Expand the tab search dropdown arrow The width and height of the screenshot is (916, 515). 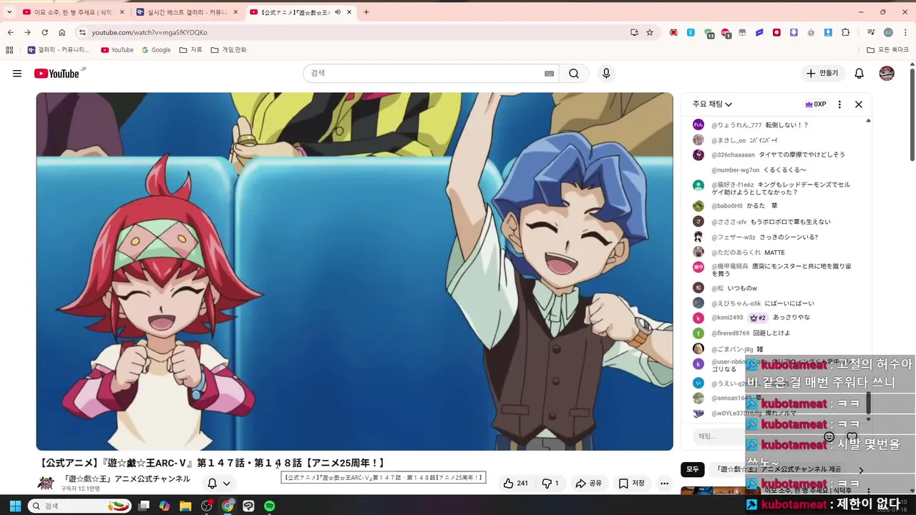[9, 12]
